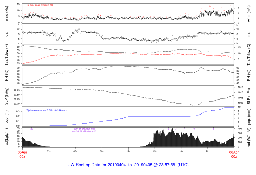This screenshot has width=256, height=175.
Task: Click the '21z' time axis tick
Action: click(207, 151)
